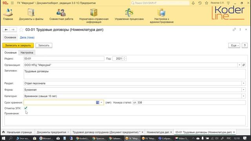The image size is (251, 141).
Task: Open Koderline browser window in taskbar
Action: [x=82, y=138]
